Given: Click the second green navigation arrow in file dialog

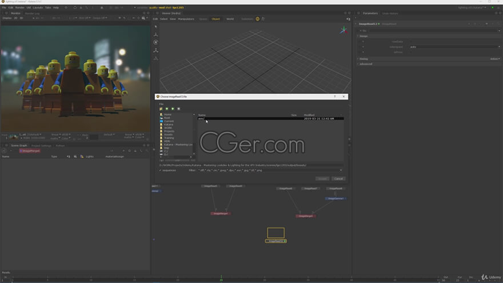Looking at the screenshot, I should [173, 109].
